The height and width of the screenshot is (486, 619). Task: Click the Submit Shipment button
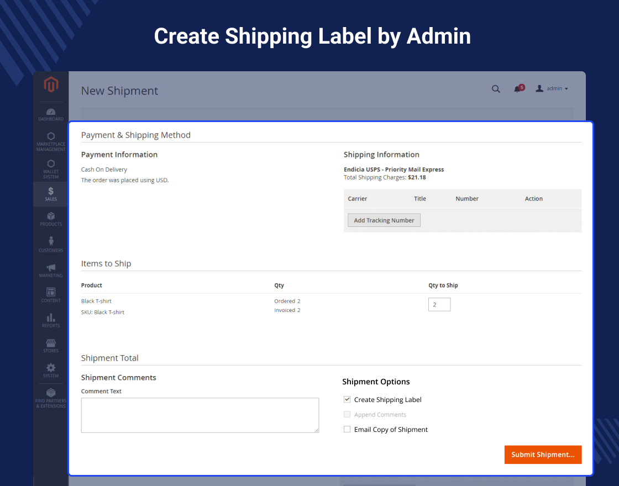pos(543,455)
